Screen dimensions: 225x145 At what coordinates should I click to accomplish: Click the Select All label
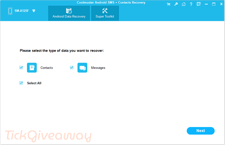[34, 83]
